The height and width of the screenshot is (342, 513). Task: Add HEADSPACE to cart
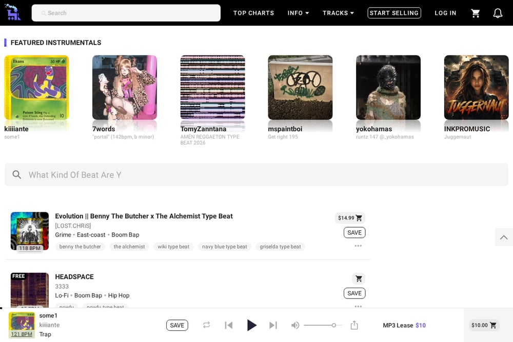(359, 278)
